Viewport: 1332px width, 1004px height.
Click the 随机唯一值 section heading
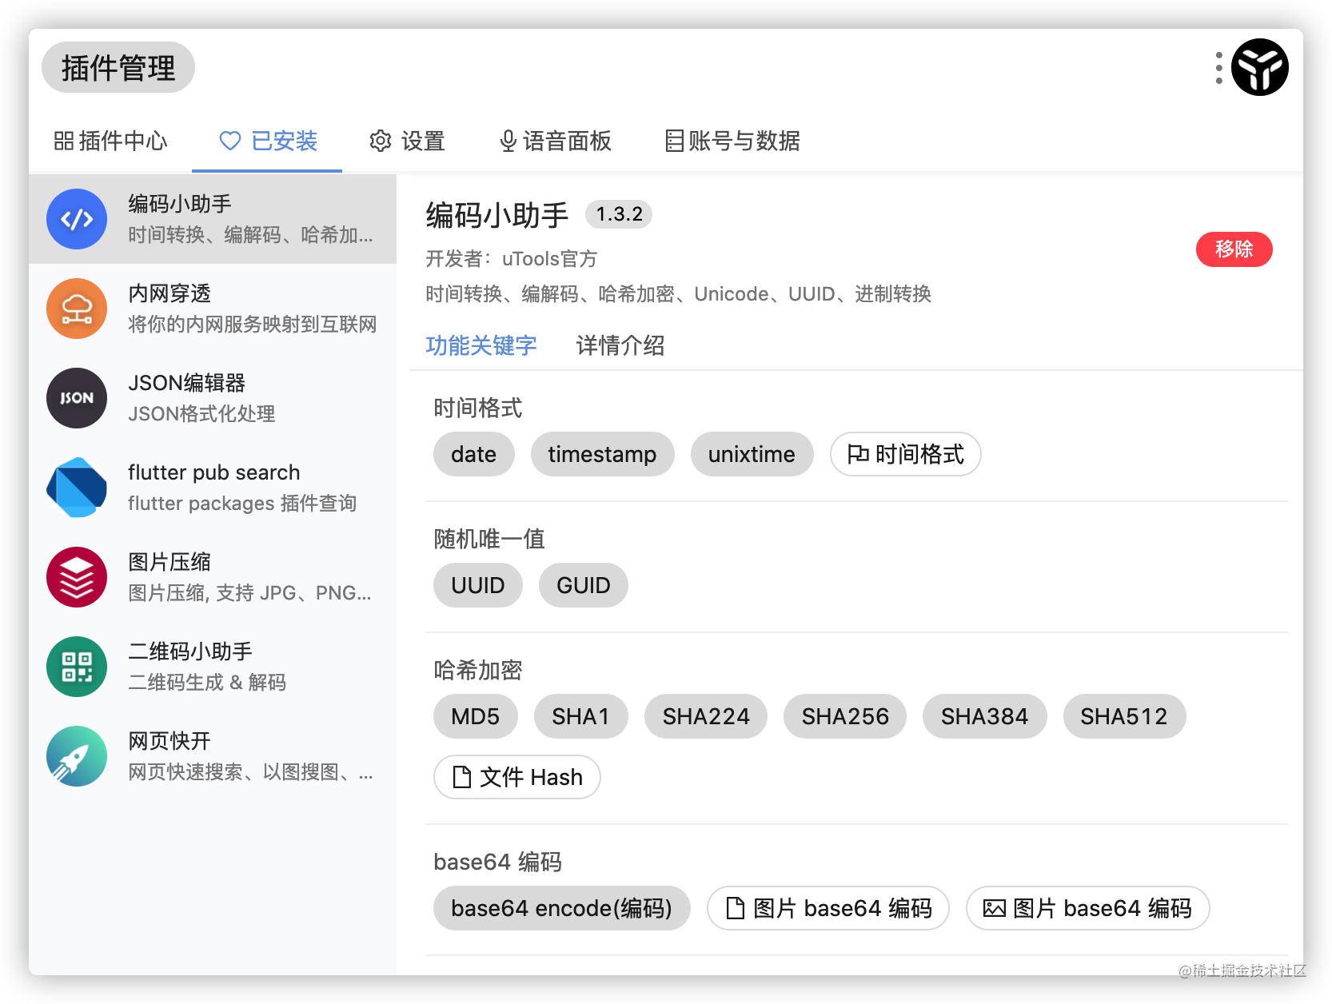[489, 539]
